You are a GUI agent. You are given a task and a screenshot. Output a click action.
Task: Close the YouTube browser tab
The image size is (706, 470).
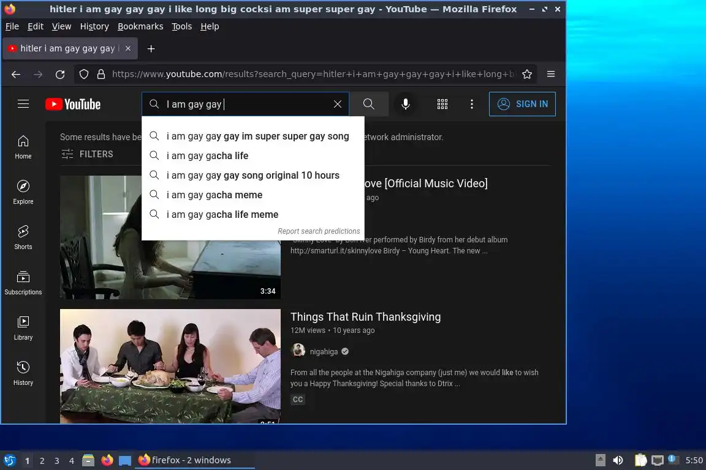[128, 48]
